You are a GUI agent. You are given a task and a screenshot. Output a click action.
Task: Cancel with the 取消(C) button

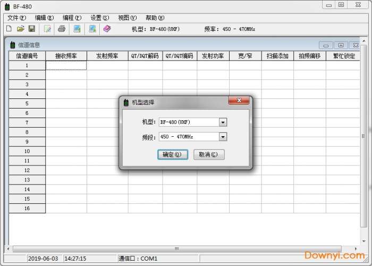(x=209, y=155)
